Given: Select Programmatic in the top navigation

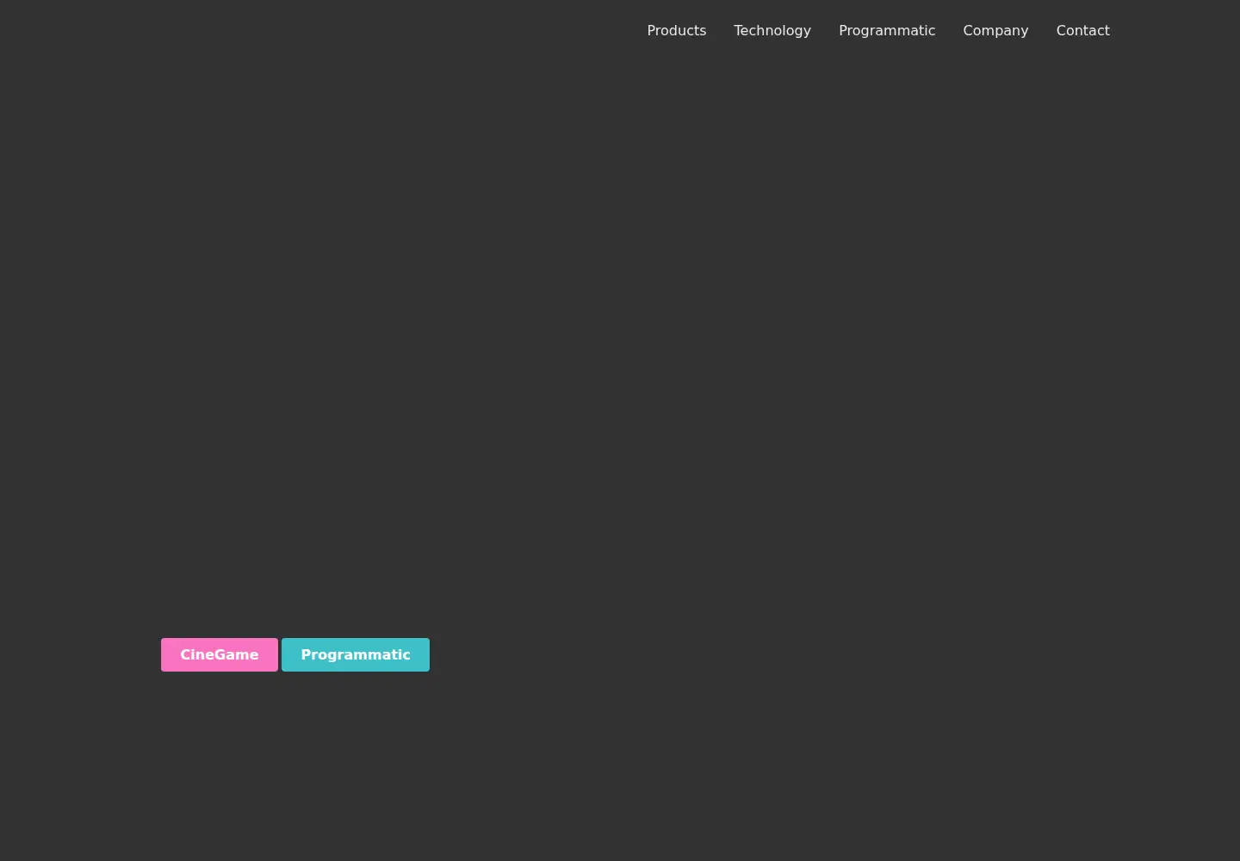Looking at the screenshot, I should [886, 31].
